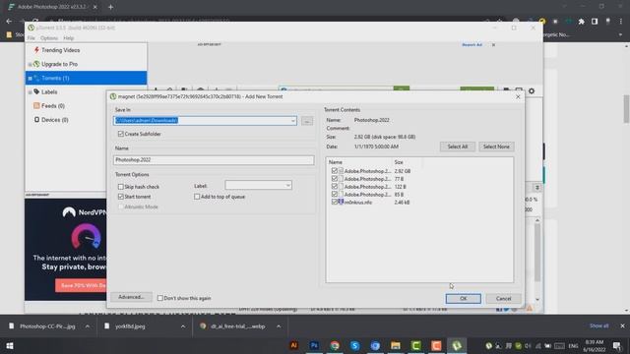Uncheck the 122 B Adobe.Photoshop file
Viewport: 630px width, 354px height.
[335, 186]
